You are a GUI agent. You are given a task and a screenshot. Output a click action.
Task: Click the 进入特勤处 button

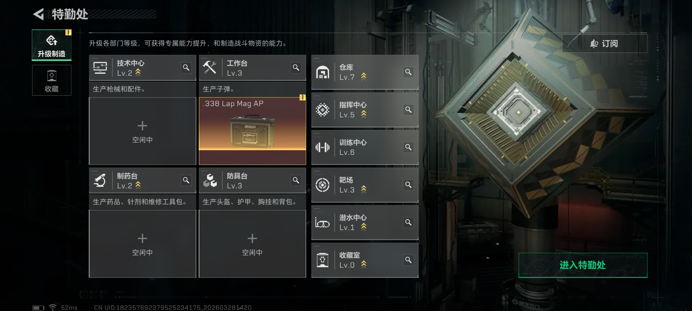point(583,265)
